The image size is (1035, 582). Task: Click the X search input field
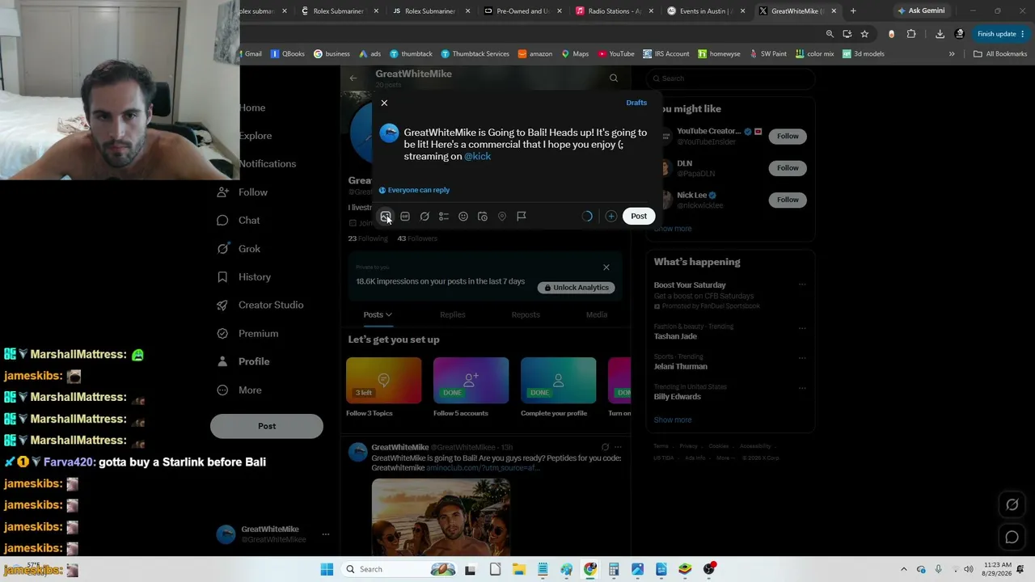pyautogui.click(x=731, y=78)
